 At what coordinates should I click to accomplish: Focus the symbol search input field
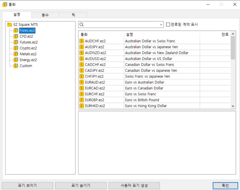click(121, 25)
